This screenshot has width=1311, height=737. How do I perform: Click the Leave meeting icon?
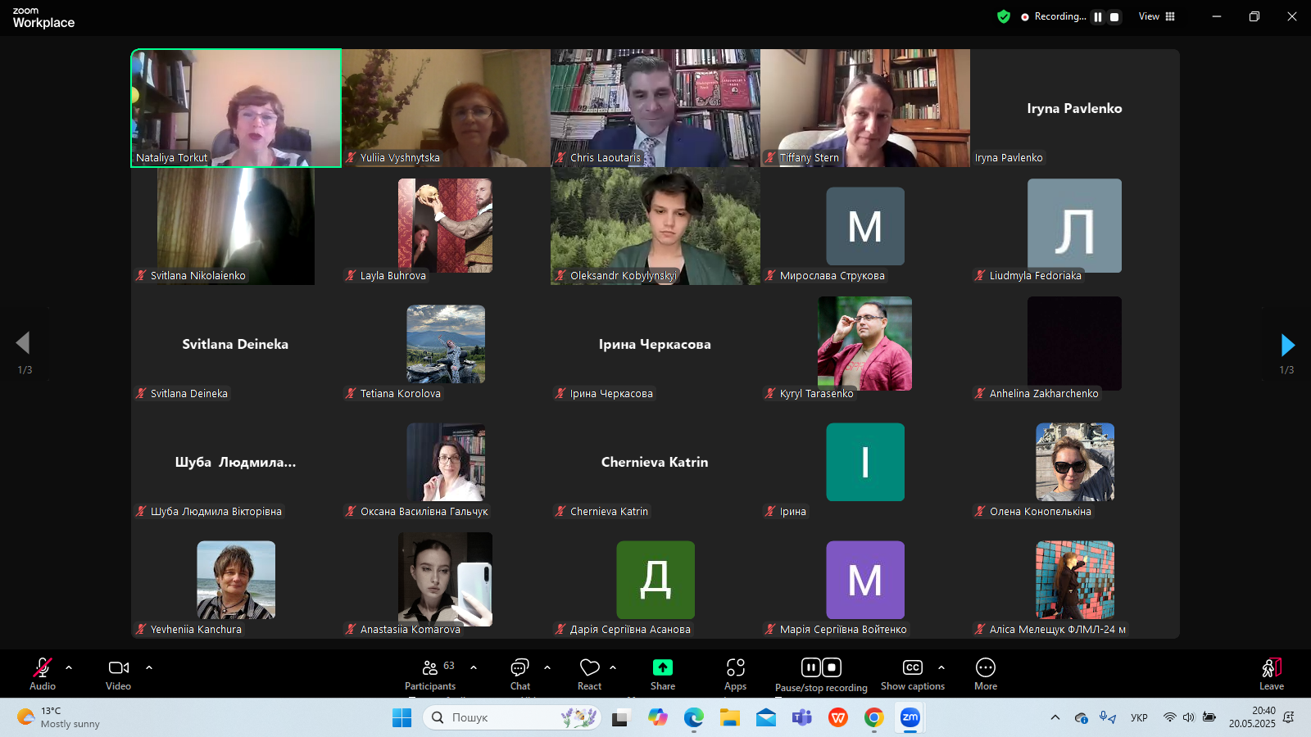click(1271, 674)
